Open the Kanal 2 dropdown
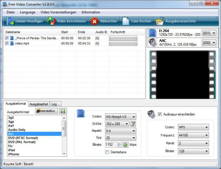 click(x=193, y=143)
